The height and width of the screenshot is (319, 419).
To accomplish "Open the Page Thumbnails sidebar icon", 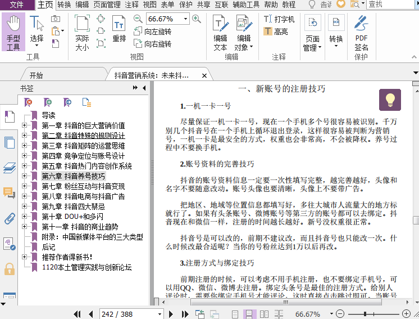I will 10,142.
